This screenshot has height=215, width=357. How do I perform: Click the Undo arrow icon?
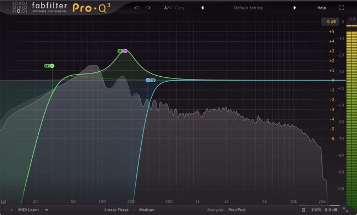(x=136, y=8)
